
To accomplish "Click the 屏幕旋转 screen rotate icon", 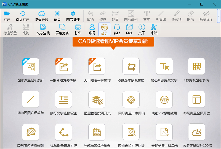I will click(x=62, y=29).
